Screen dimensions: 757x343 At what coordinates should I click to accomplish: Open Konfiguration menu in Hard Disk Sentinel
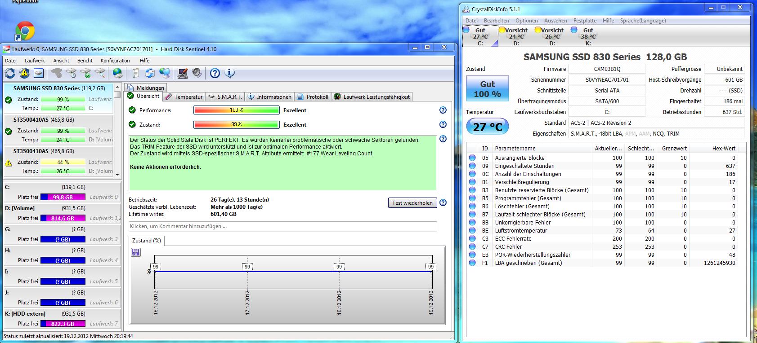coord(115,61)
